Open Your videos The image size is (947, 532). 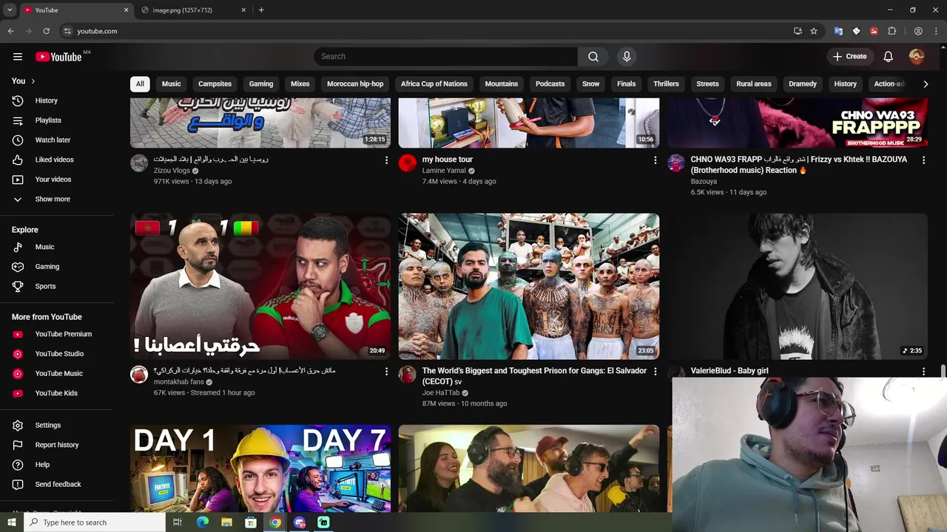(x=53, y=180)
